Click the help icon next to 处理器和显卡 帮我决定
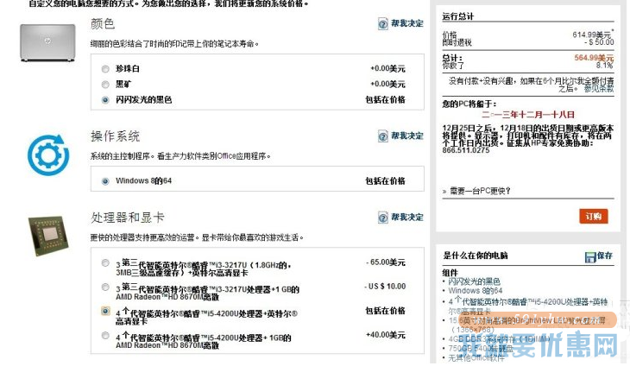Viewport: 630px width, 366px height. tap(383, 218)
